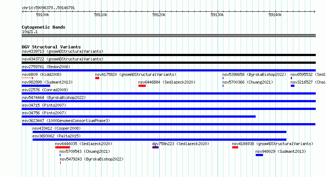The image size is (326, 177).
Task: Click the blue bar under esv22576
Action: tap(168, 93)
